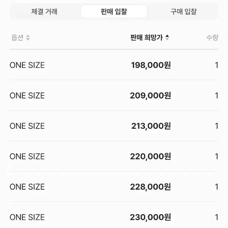Choose the 230,000원 bid price

click(150, 217)
